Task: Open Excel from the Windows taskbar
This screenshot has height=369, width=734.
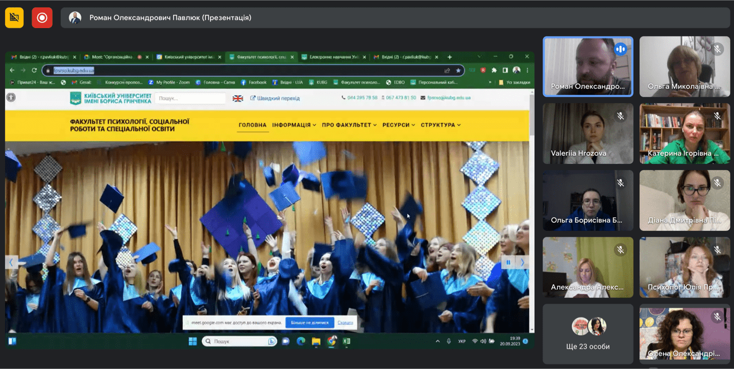Action: pos(346,341)
